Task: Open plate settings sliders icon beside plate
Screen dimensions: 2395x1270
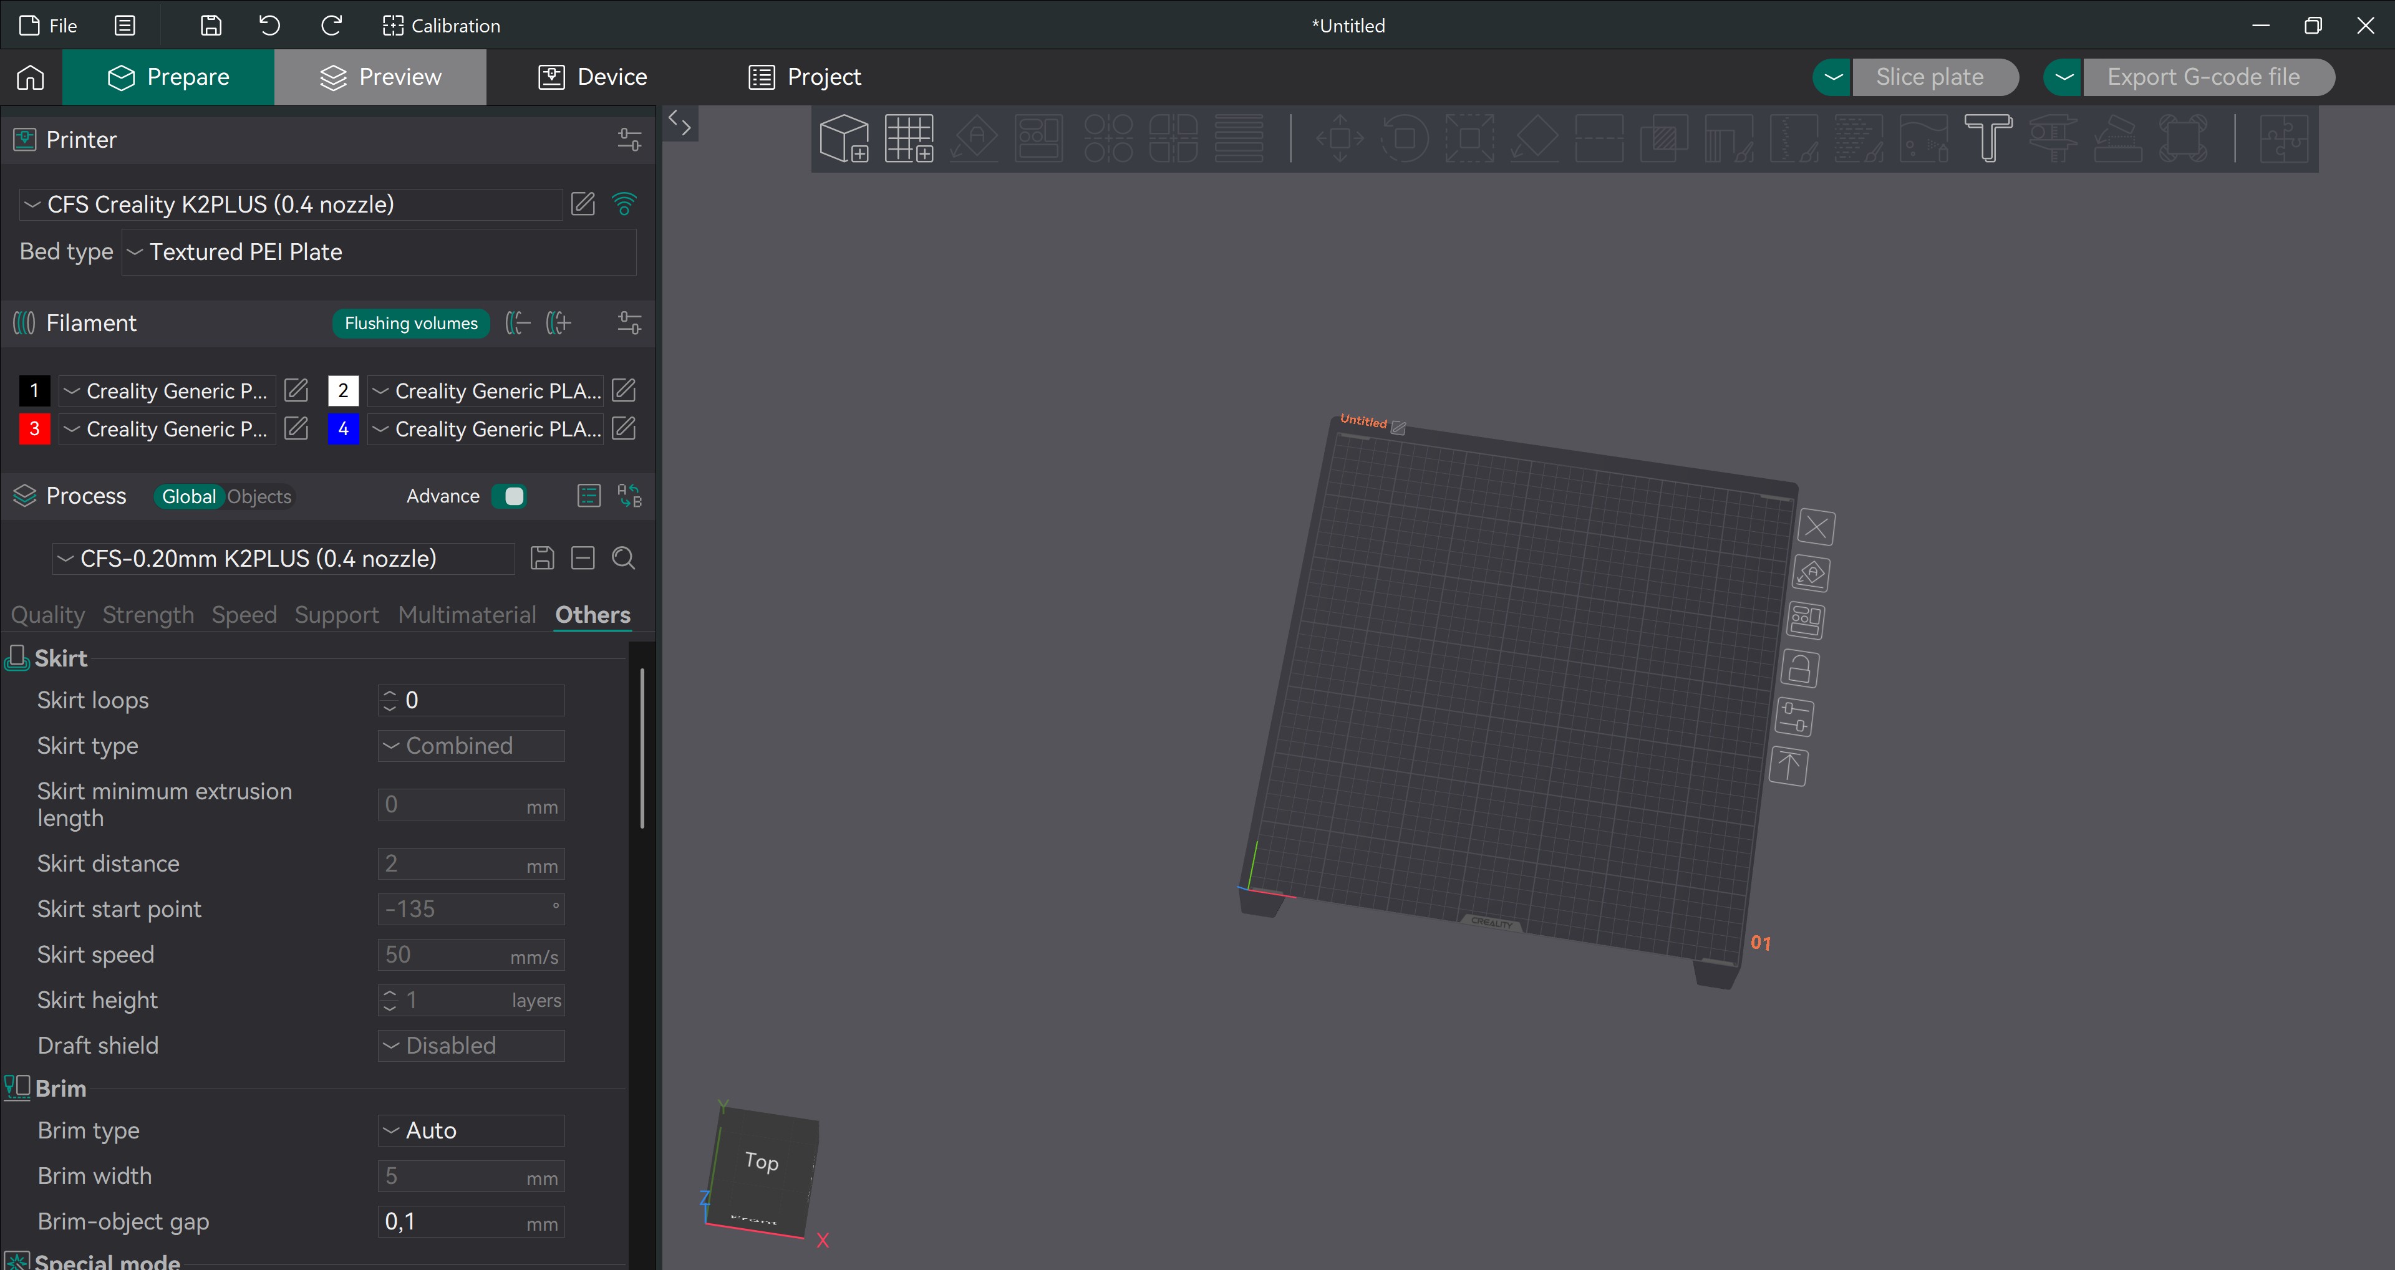Action: 1794,717
